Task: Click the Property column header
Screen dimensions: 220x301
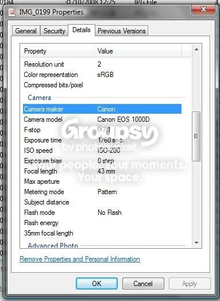Action: (57, 51)
